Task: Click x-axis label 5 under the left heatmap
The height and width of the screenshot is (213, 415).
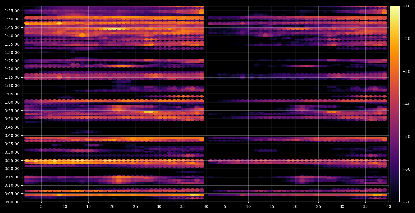Action: [41, 207]
